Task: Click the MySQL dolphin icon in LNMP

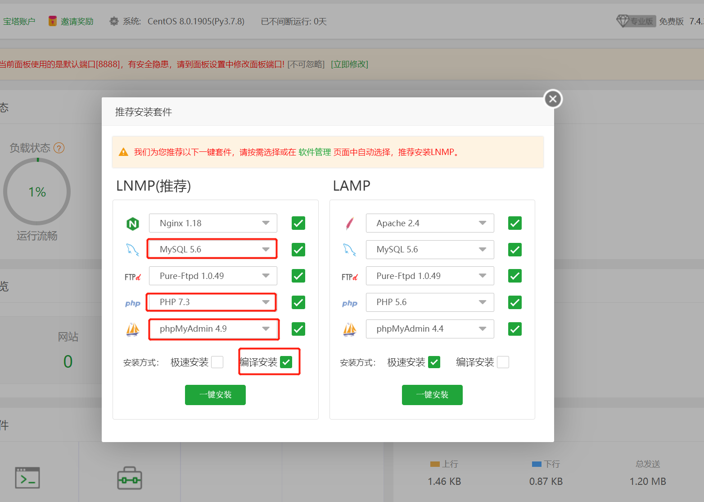Action: coord(132,250)
